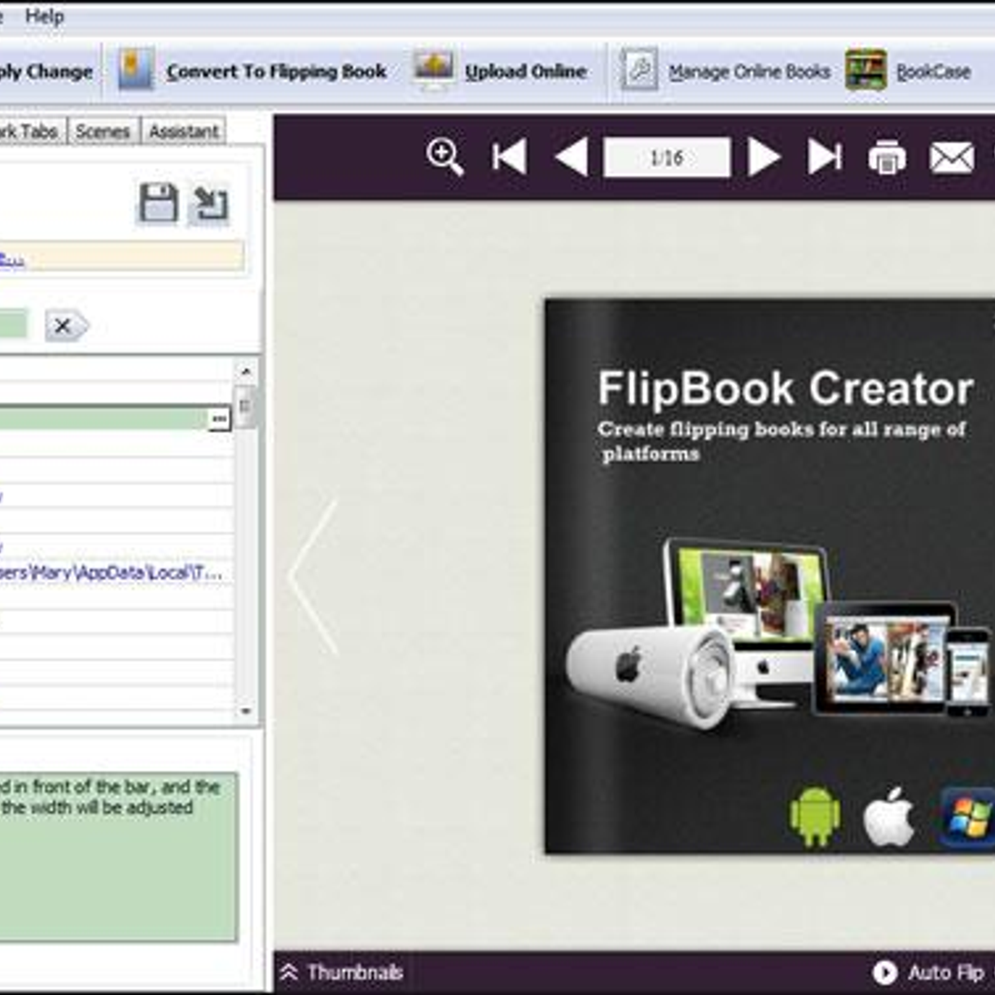The image size is (995, 995).
Task: Expand the Thumbnails panel
Action: (x=341, y=972)
